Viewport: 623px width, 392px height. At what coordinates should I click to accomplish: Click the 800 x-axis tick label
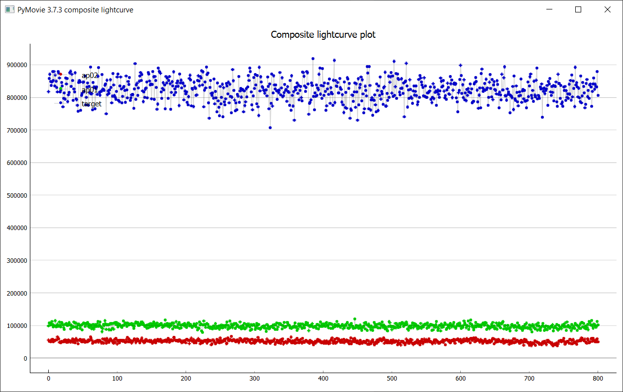[598, 378]
